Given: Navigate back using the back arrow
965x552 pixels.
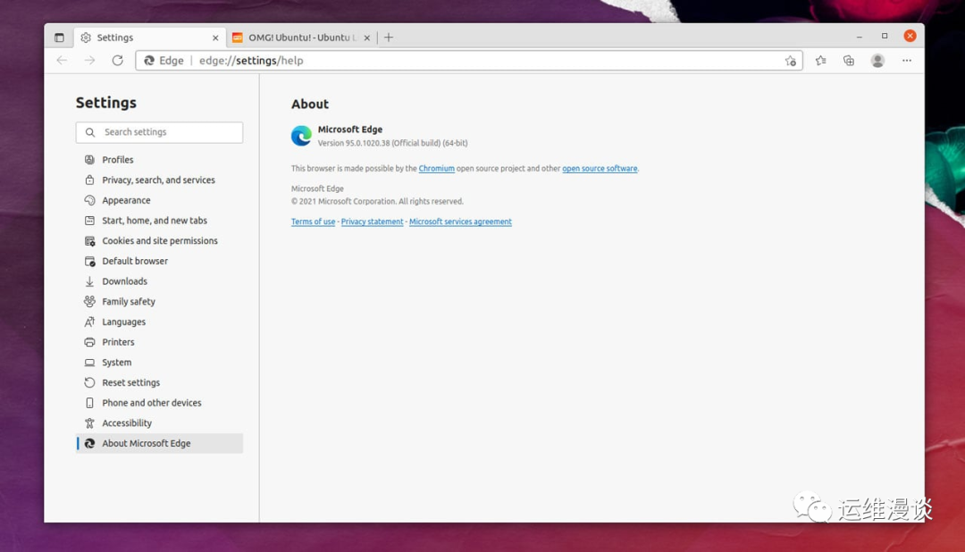Looking at the screenshot, I should coord(61,61).
